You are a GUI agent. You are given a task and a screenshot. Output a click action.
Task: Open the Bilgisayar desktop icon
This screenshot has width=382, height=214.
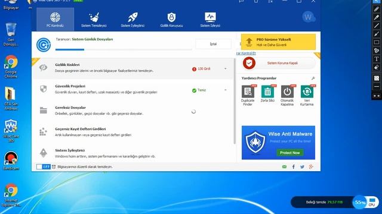(11, 5)
